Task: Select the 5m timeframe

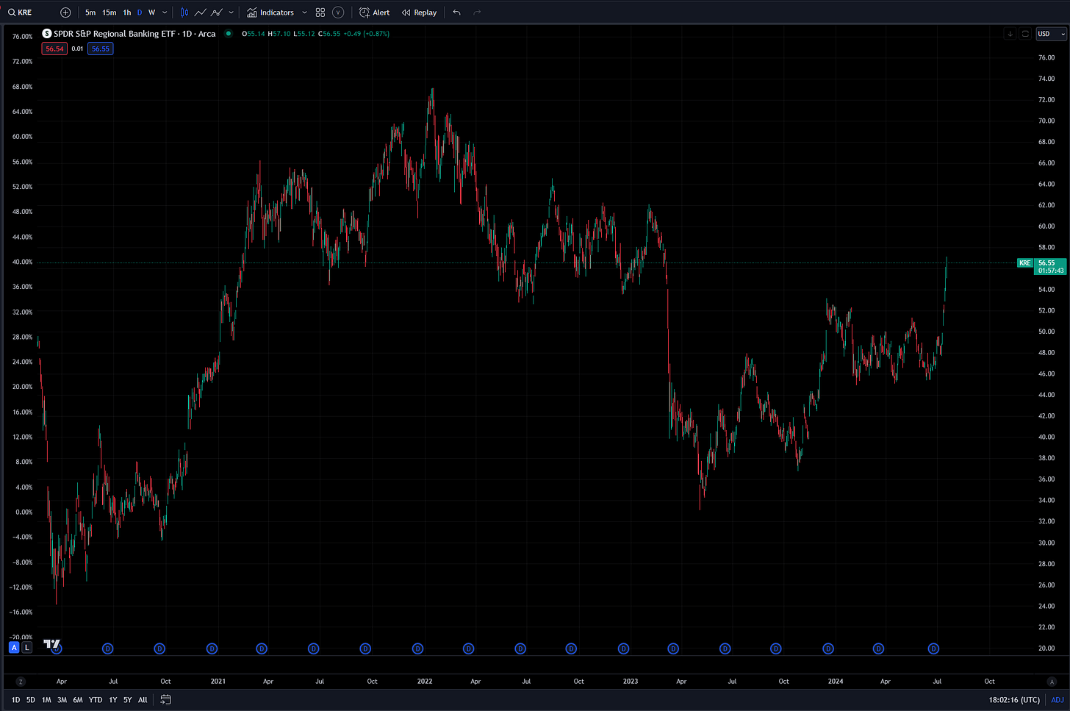Action: point(90,12)
